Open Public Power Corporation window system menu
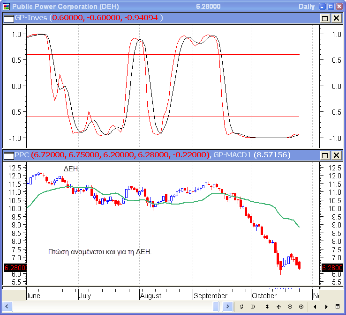Image resolution: width=346 pixels, height=315 pixels. (6, 6)
